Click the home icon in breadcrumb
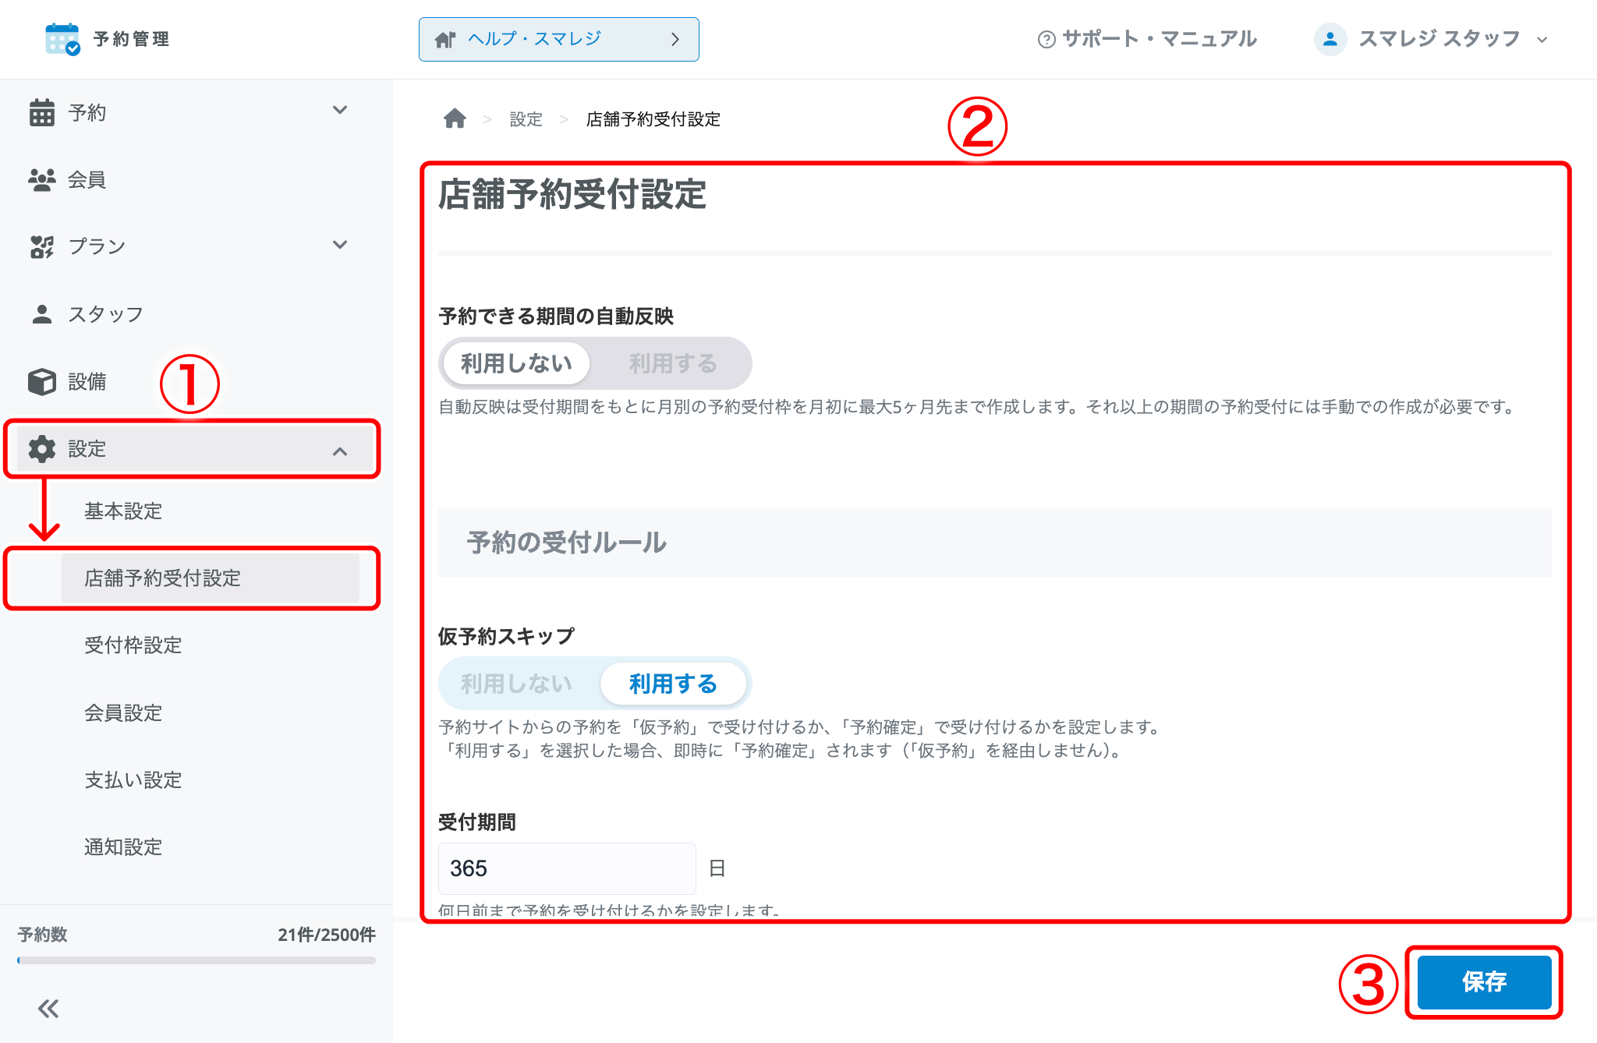Image resolution: width=1597 pixels, height=1043 pixels. (455, 118)
